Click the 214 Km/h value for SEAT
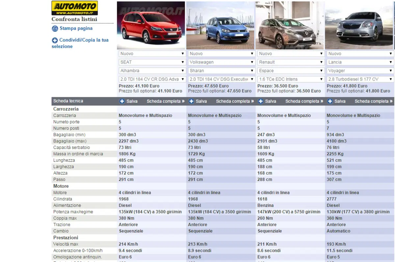Viewport: 395px width, 262px height. pyautogui.click(x=128, y=244)
